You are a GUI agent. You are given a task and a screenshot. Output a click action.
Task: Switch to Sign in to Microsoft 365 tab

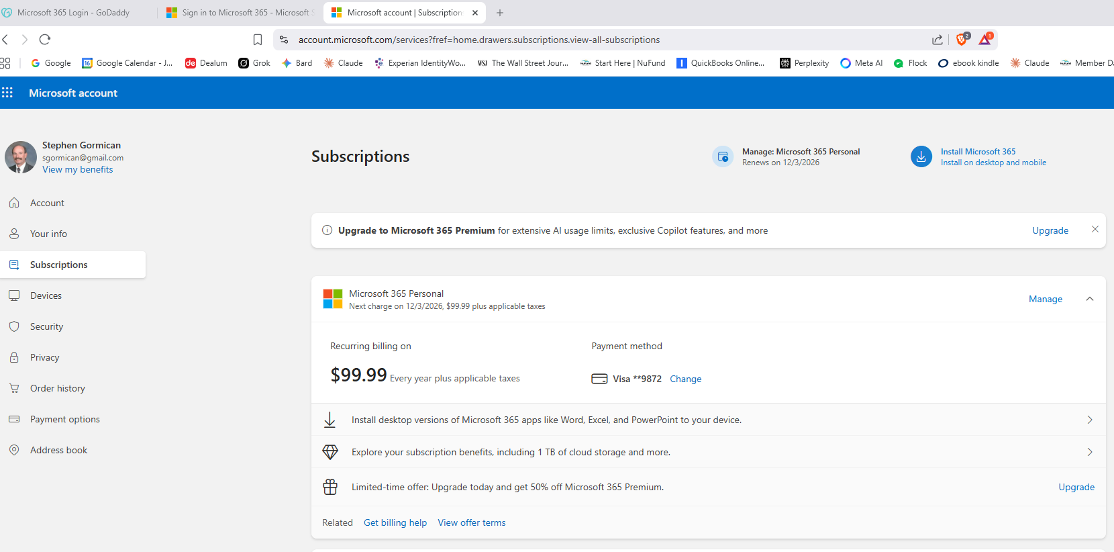point(240,13)
